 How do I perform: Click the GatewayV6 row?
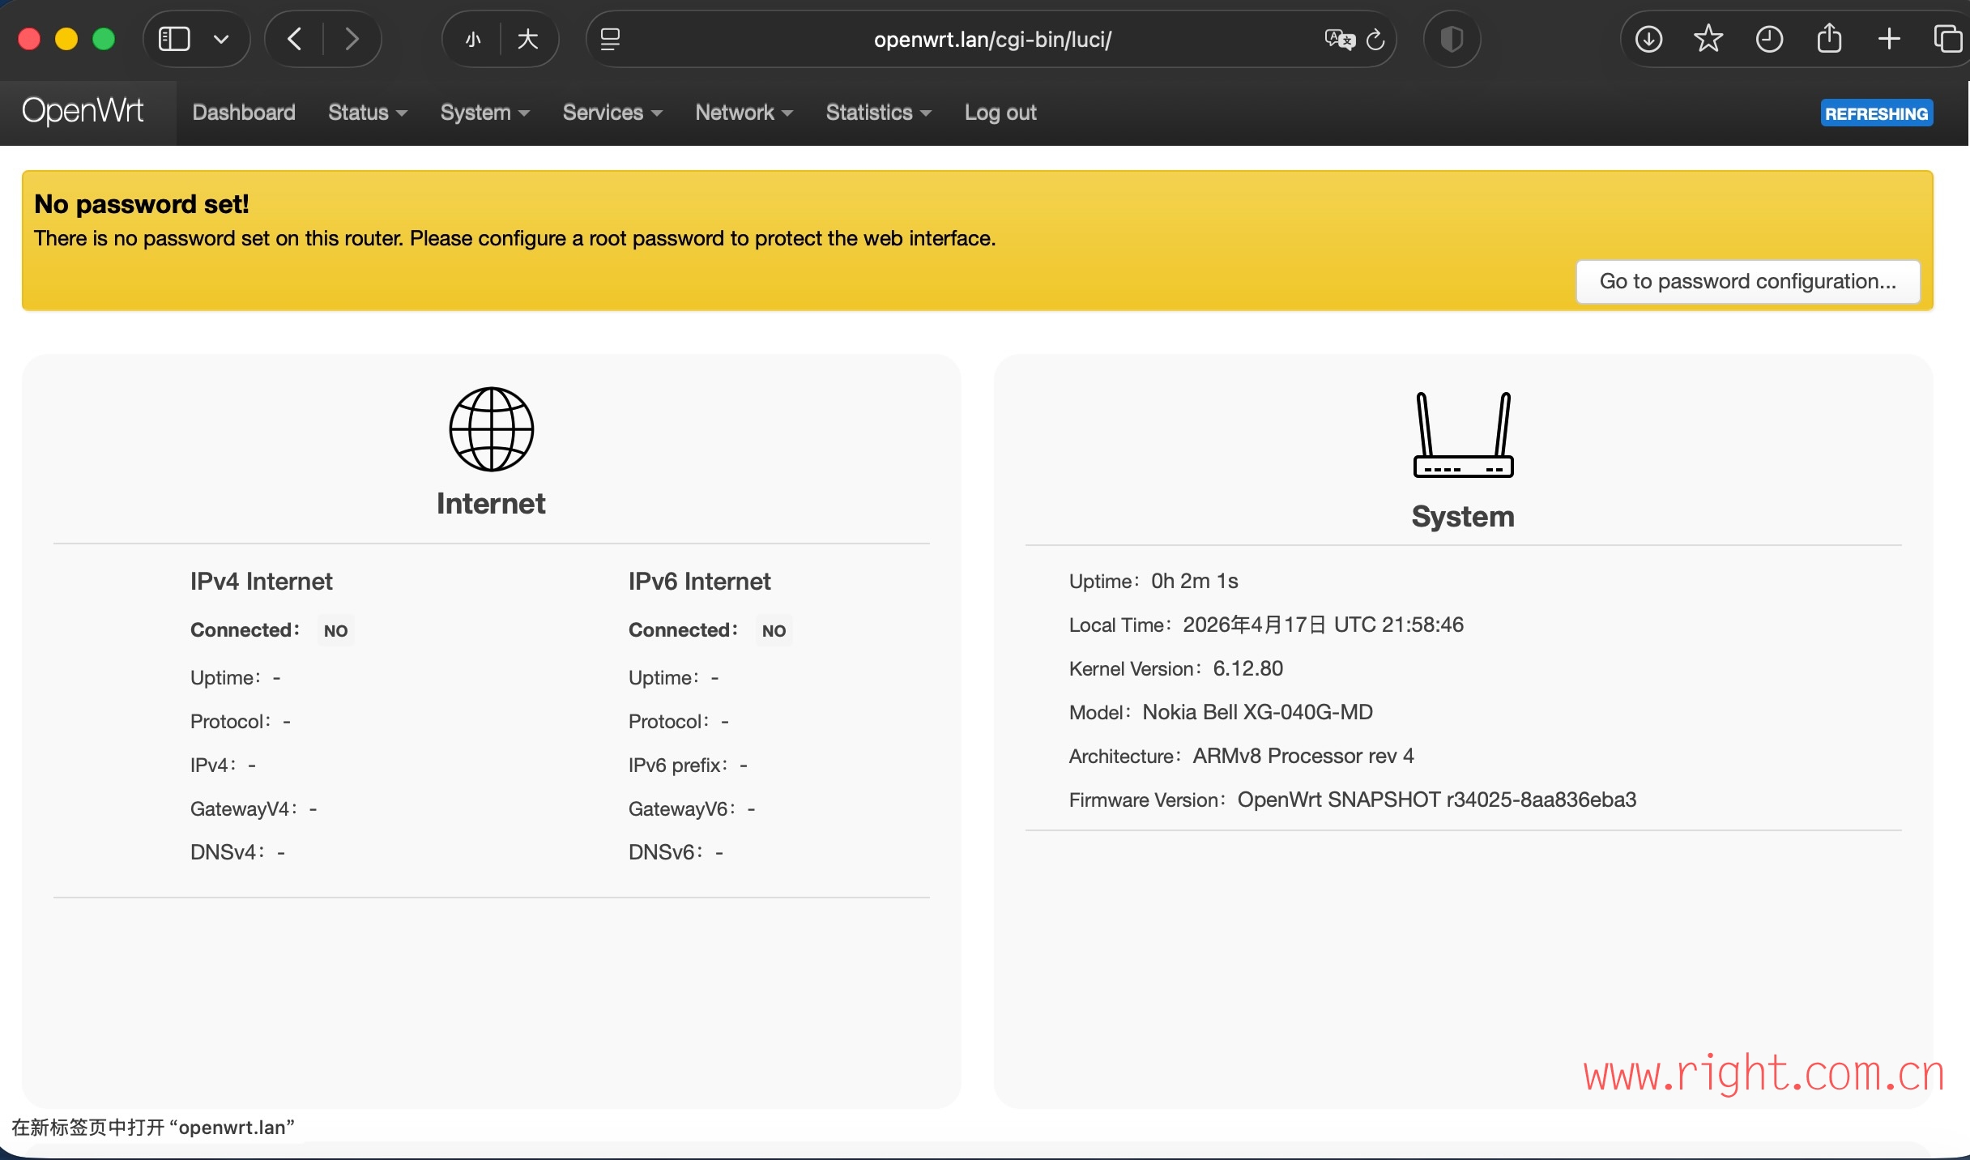click(x=692, y=808)
